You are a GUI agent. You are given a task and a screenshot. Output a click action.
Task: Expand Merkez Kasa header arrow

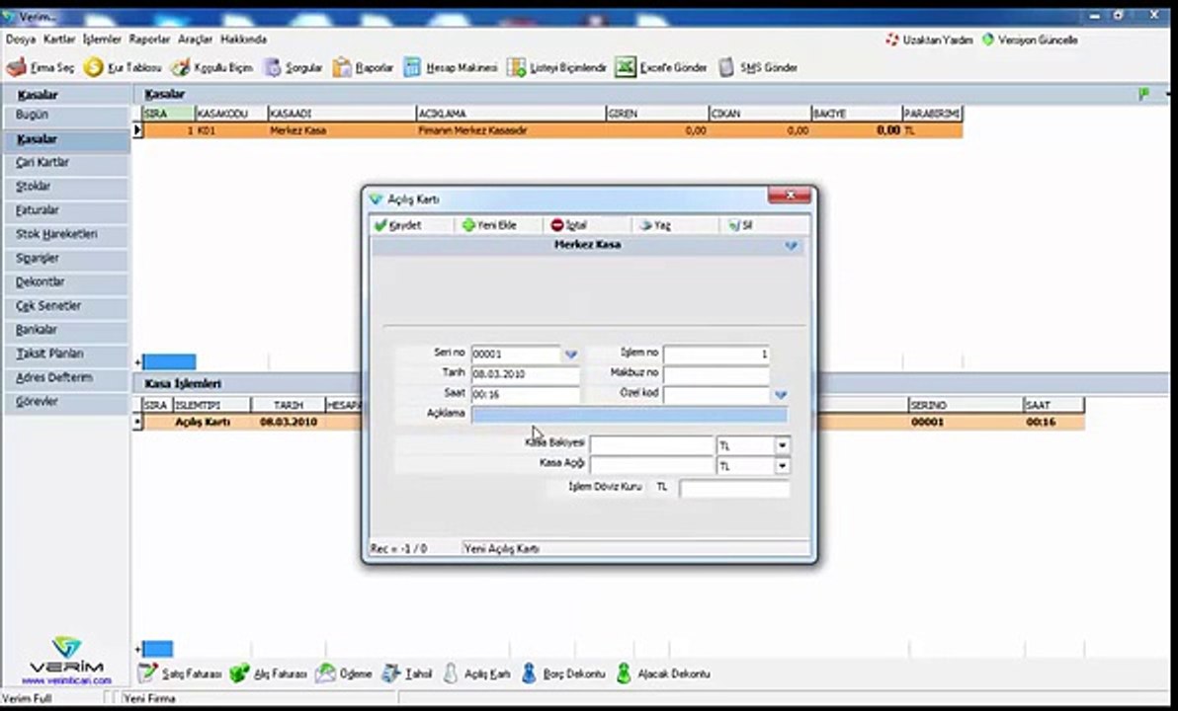[x=791, y=246]
